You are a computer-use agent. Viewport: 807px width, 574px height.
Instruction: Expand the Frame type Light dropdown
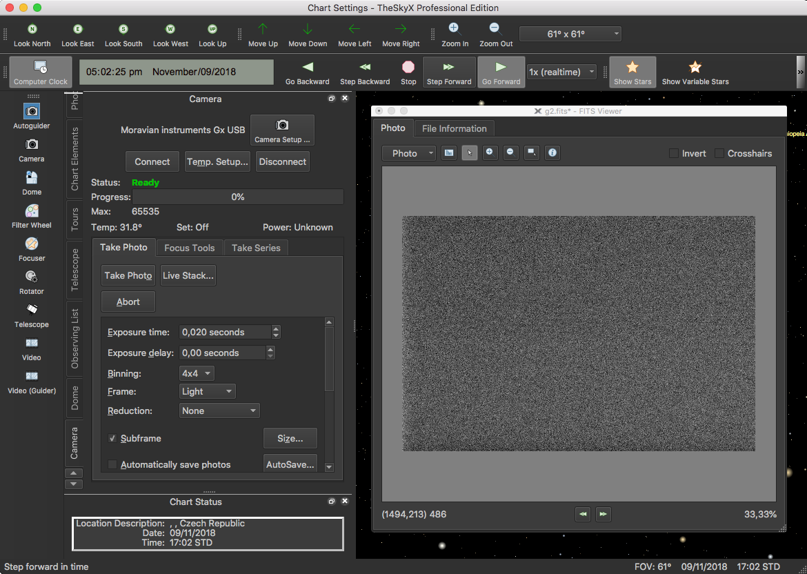pos(207,392)
